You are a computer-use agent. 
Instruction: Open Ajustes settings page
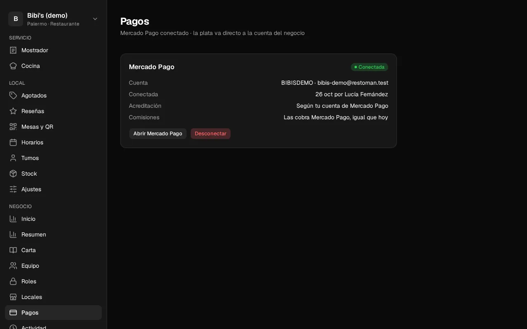tap(54, 189)
